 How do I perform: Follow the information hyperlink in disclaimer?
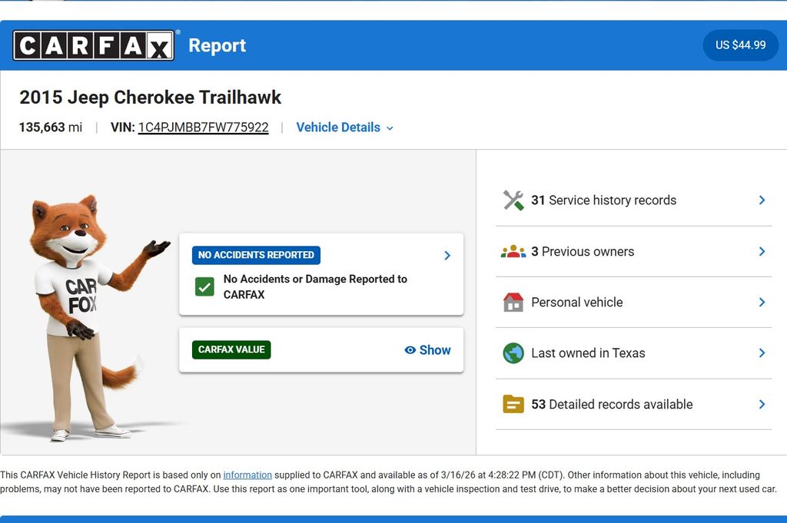click(x=247, y=475)
